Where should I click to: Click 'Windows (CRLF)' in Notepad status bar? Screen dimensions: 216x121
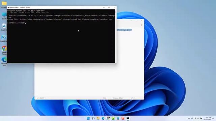coord(118,98)
